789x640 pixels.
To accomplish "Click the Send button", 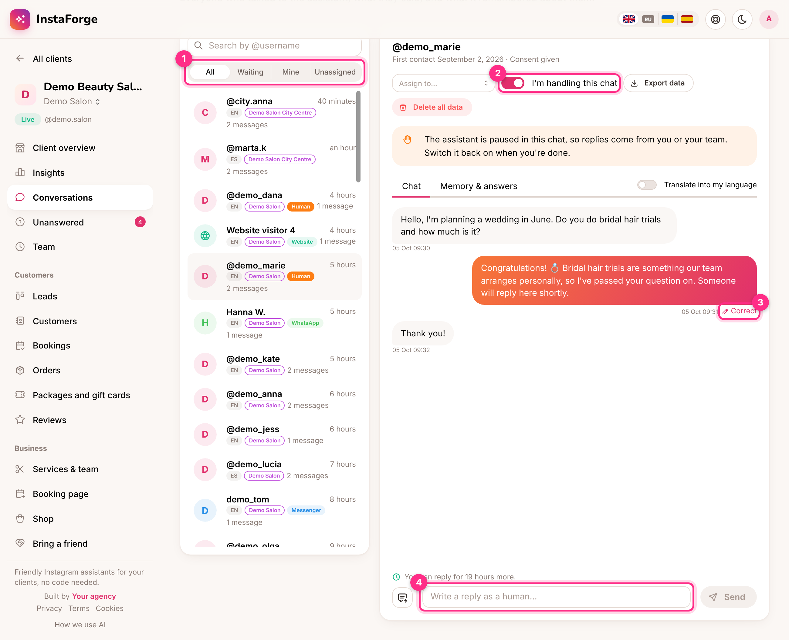I will (728, 597).
